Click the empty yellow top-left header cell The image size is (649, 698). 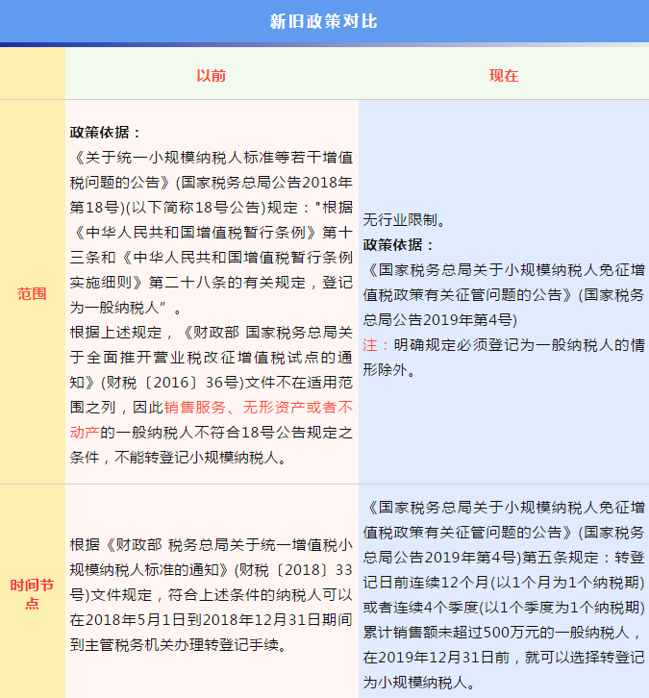[x=32, y=75]
